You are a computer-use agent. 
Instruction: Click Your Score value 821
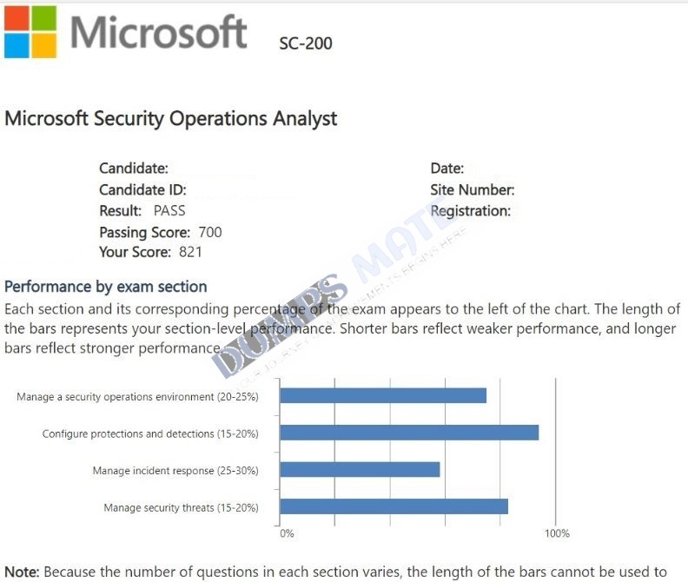(190, 252)
